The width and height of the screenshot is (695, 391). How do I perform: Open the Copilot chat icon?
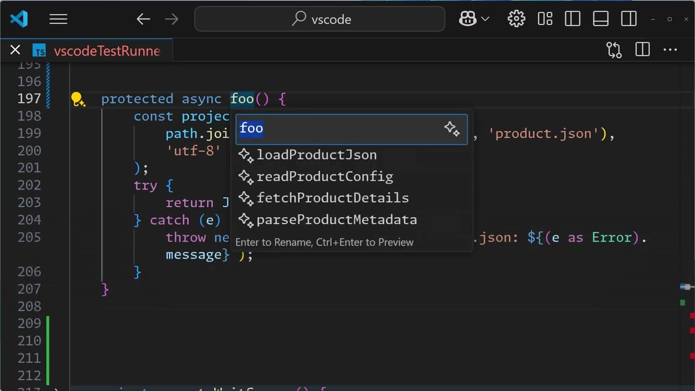point(467,19)
